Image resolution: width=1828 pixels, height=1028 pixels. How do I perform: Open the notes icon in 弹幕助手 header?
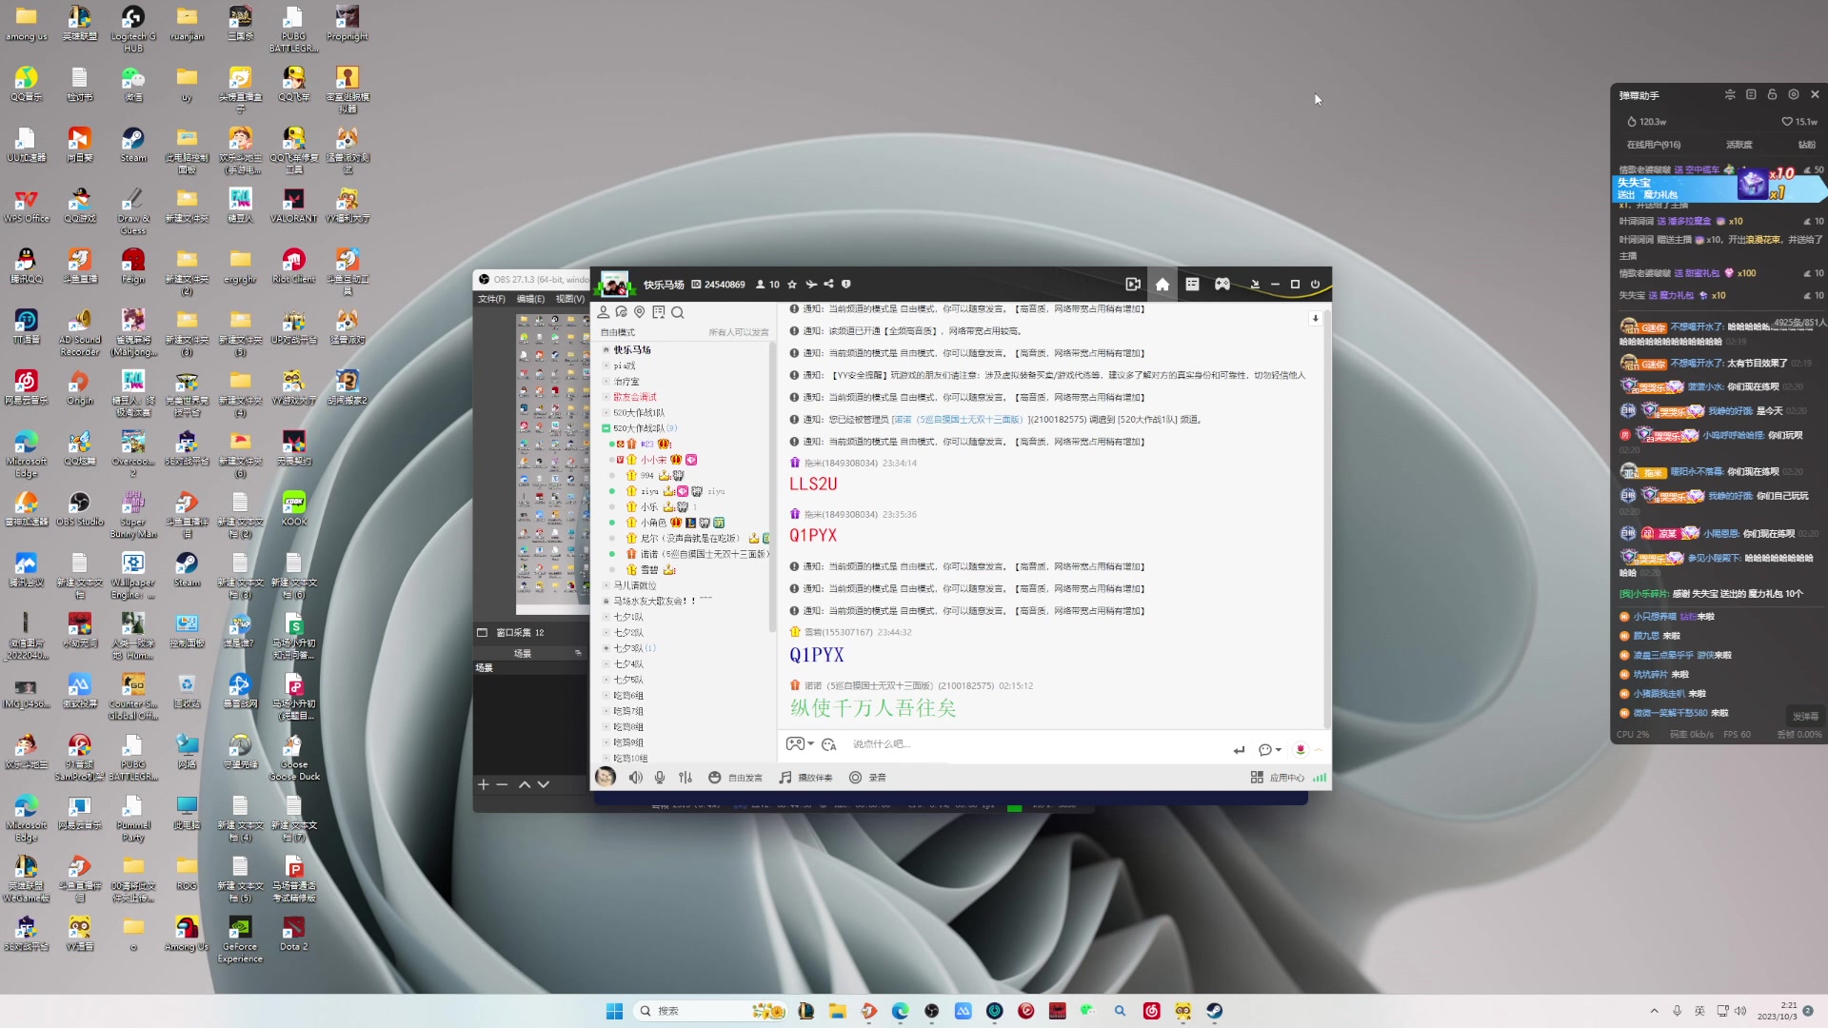tap(1751, 95)
